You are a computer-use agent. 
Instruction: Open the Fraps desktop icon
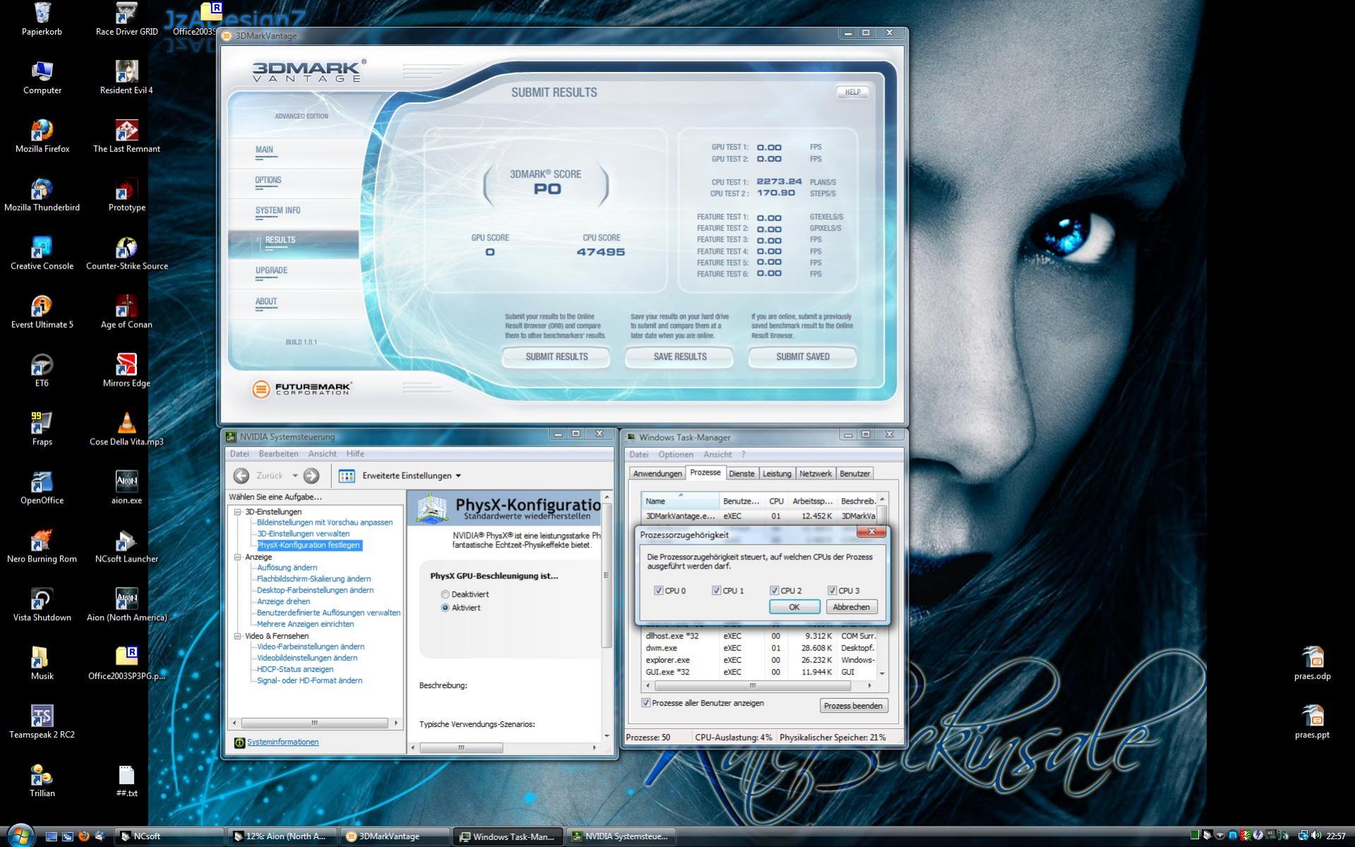point(42,430)
